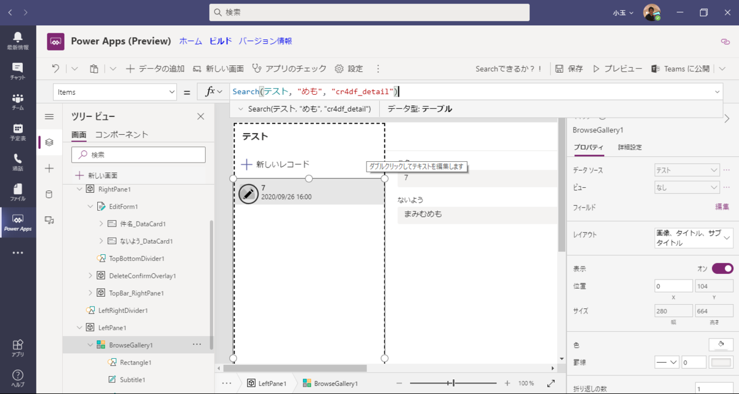The height and width of the screenshot is (394, 739).
Task: Open the Calendar (予定表) sidebar icon
Action: tap(17, 132)
